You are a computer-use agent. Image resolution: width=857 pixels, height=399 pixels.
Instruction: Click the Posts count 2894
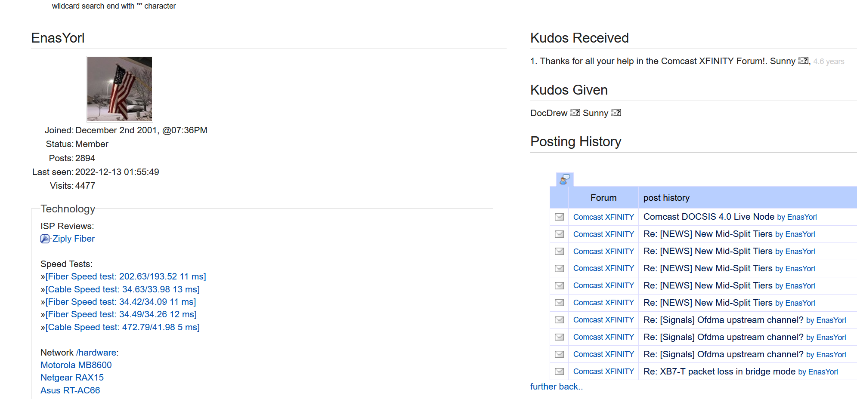click(85, 158)
